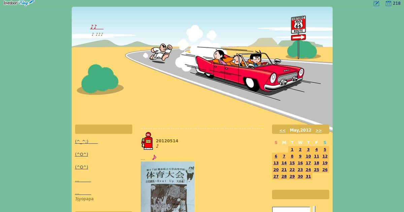Select calendar date 24
This screenshot has width=404, height=212.
click(x=308, y=170)
